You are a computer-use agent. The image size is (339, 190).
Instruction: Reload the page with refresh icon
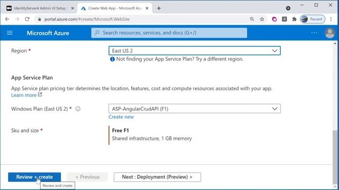point(27,19)
